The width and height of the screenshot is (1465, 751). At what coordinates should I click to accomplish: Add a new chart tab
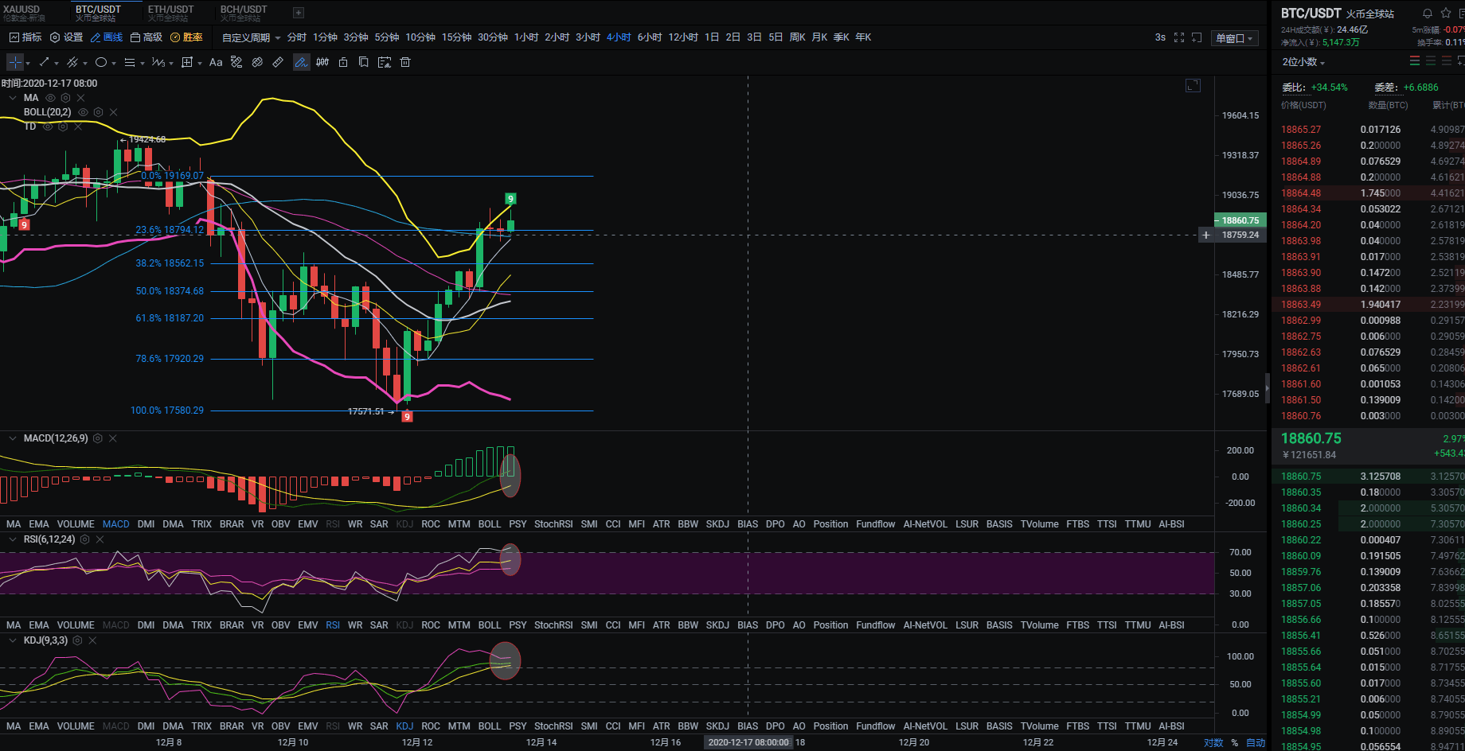[x=299, y=13]
